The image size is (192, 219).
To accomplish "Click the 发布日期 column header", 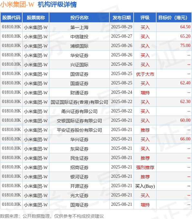I will 122,18.
